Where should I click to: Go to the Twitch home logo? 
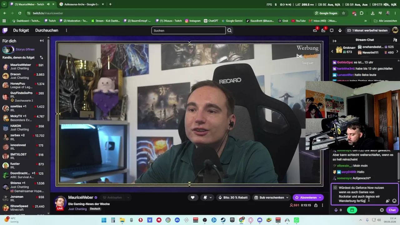tap(5, 30)
